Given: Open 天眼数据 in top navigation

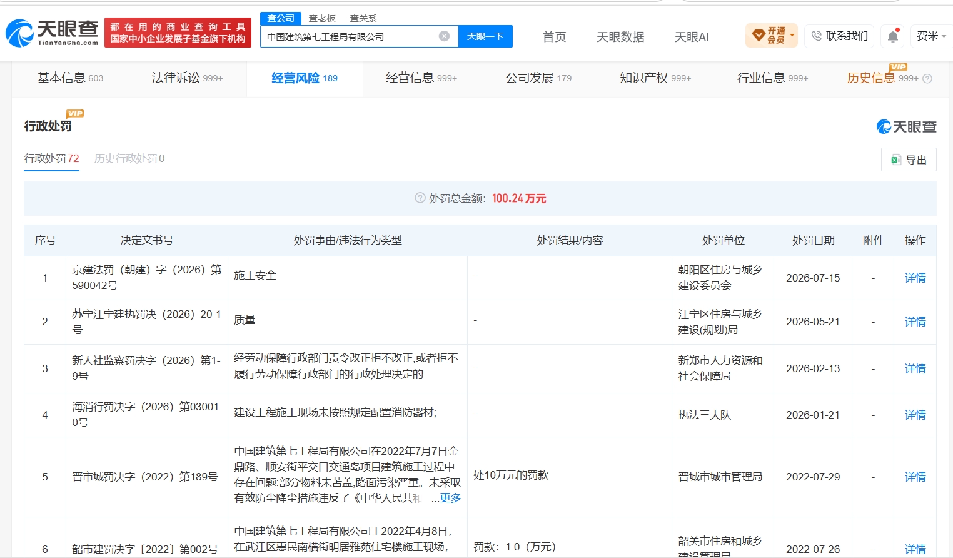Looking at the screenshot, I should [620, 37].
